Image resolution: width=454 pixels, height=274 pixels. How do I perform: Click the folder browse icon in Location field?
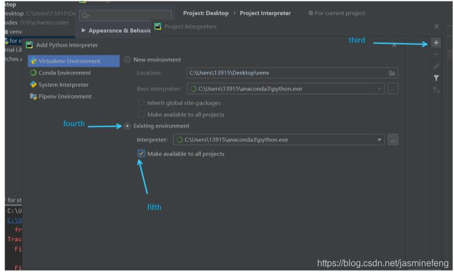tap(392, 73)
